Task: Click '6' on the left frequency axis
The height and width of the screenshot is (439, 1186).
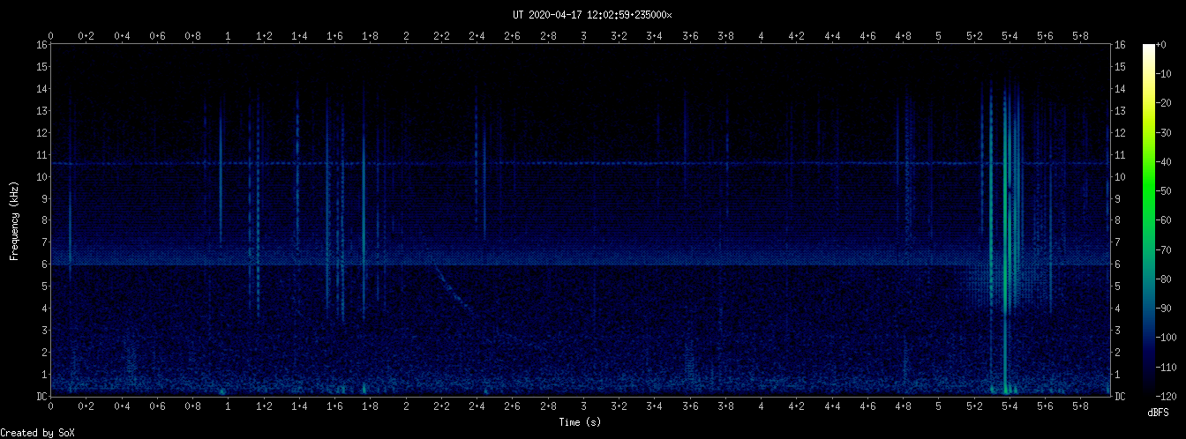Action: 44,264
